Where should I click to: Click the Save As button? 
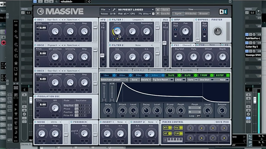(x=165, y=14)
